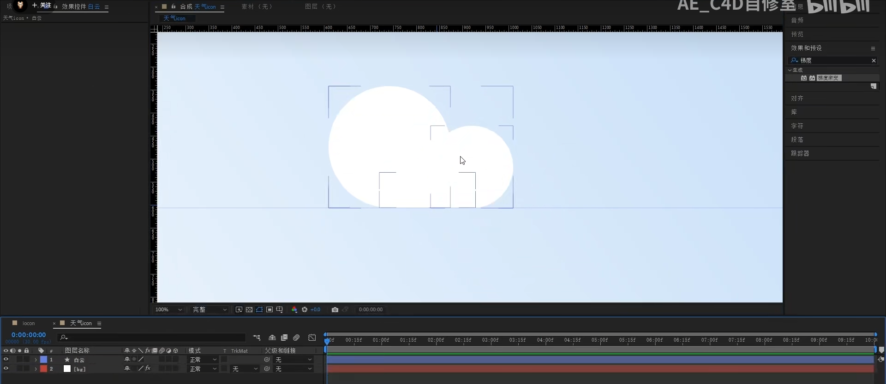The width and height of the screenshot is (886, 384).
Task: Clear the effects search field
Action: [x=874, y=60]
